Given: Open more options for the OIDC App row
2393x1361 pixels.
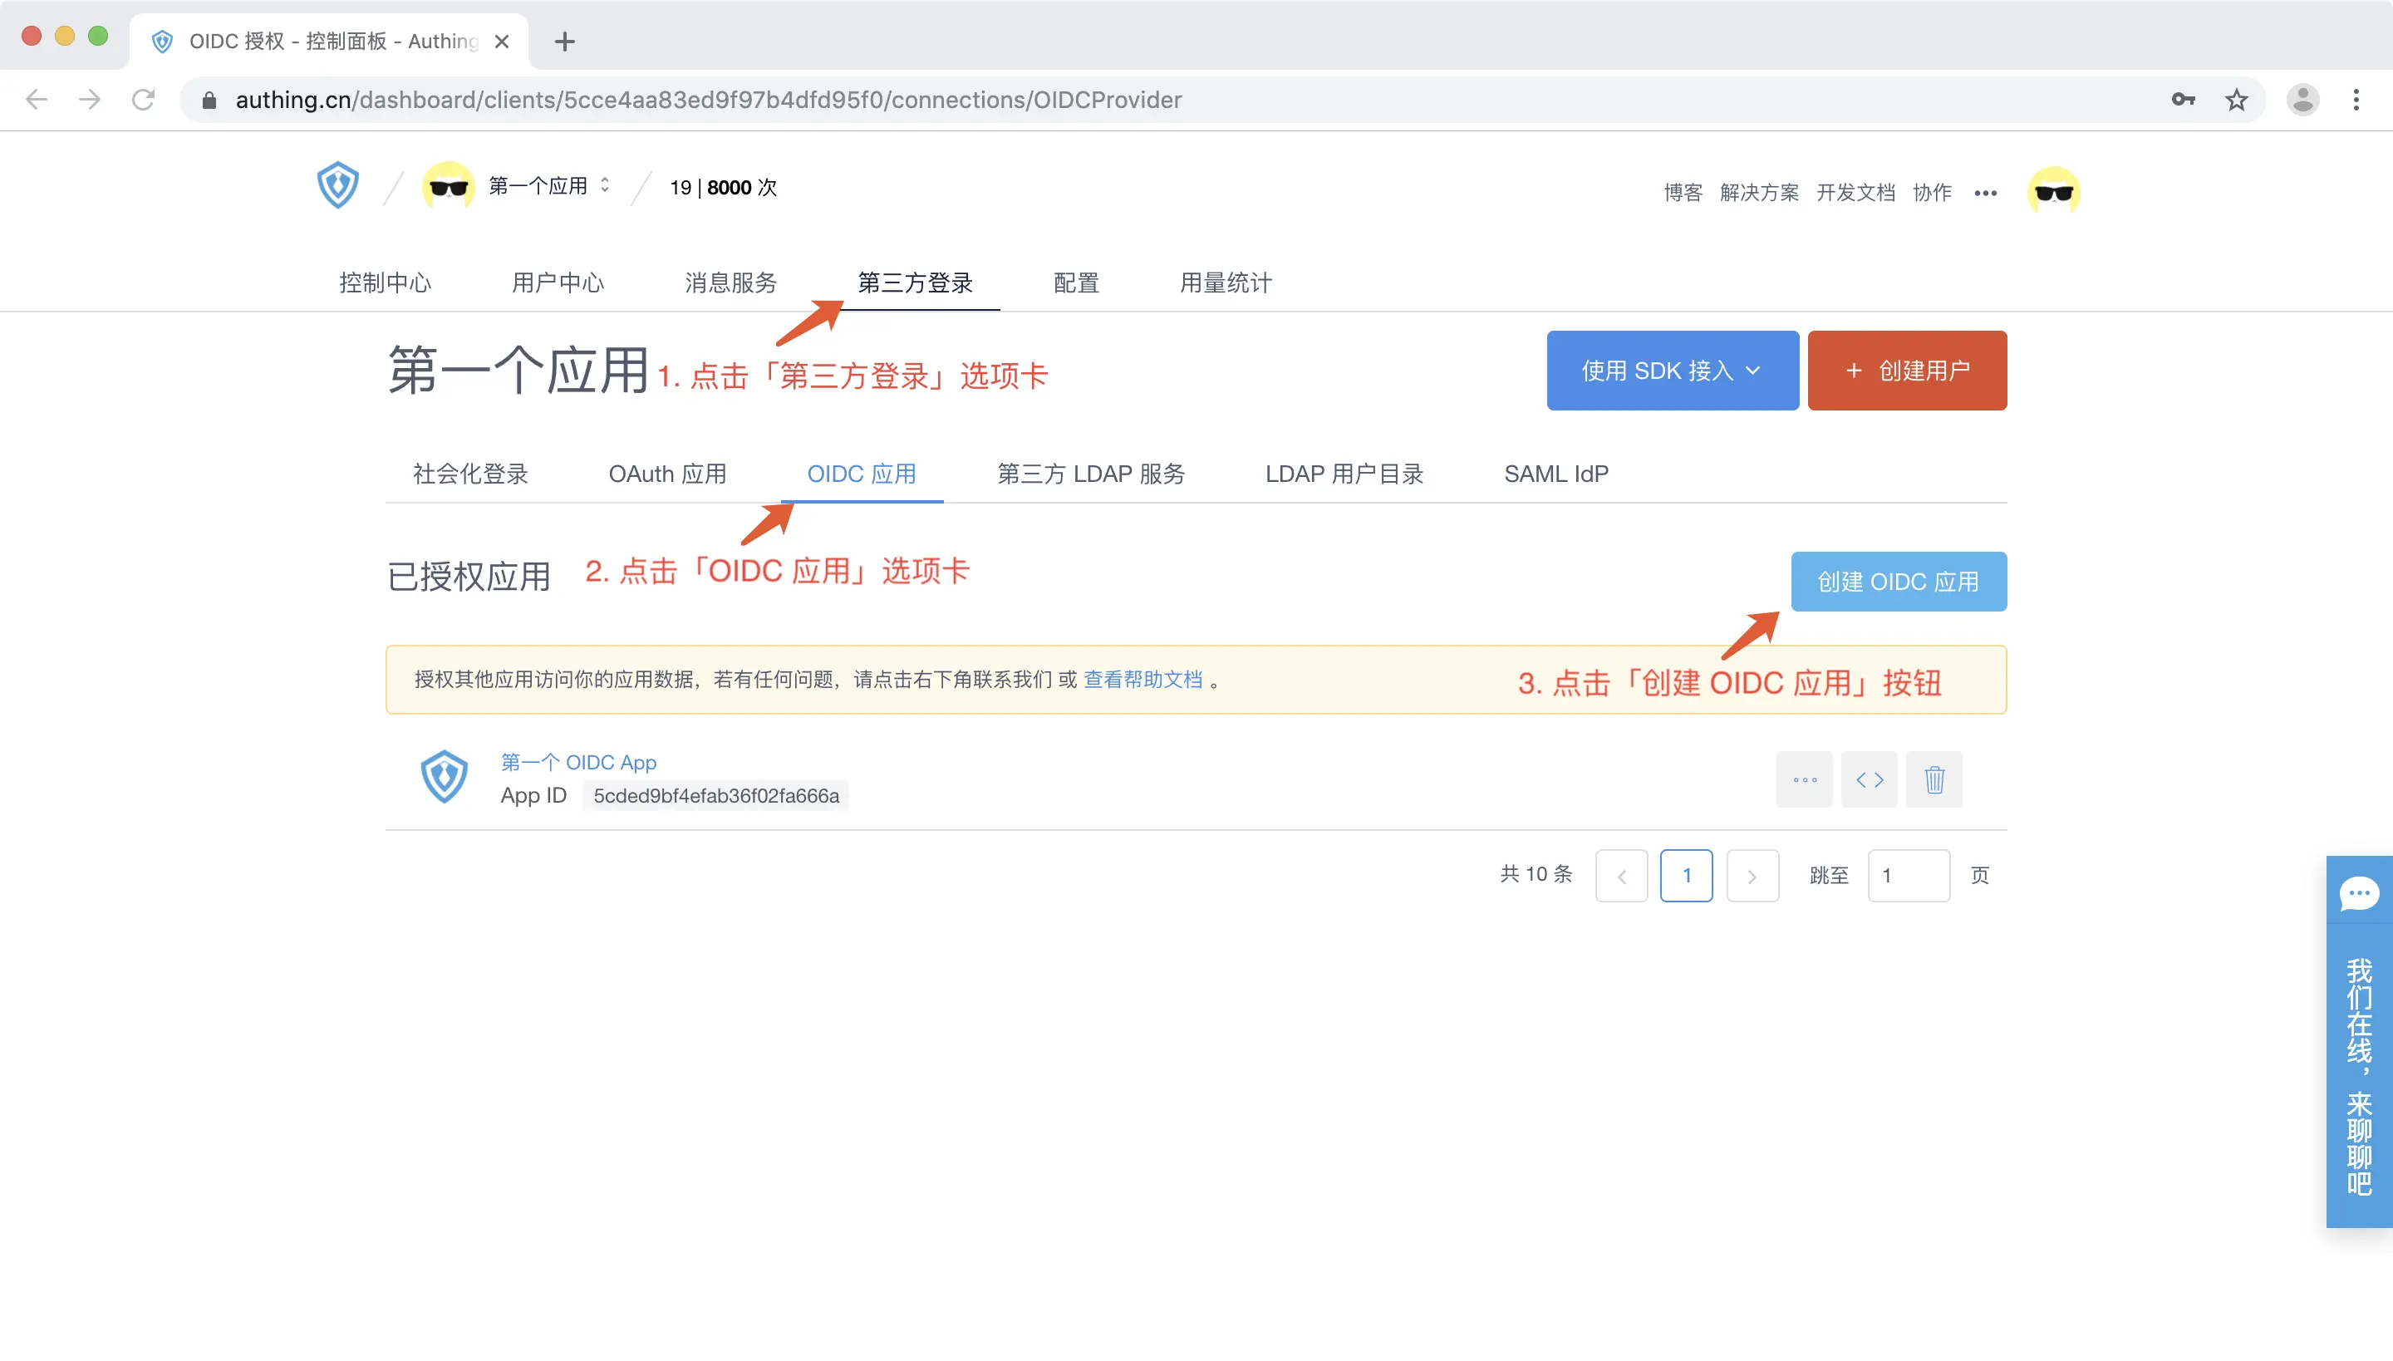Looking at the screenshot, I should [x=1804, y=779].
